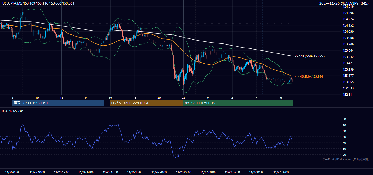Screen dimensions: 373x175
Task: Click the '2024-11-26 のUSD/JPY（M5）' chart title
Action: click(x=344, y=3)
